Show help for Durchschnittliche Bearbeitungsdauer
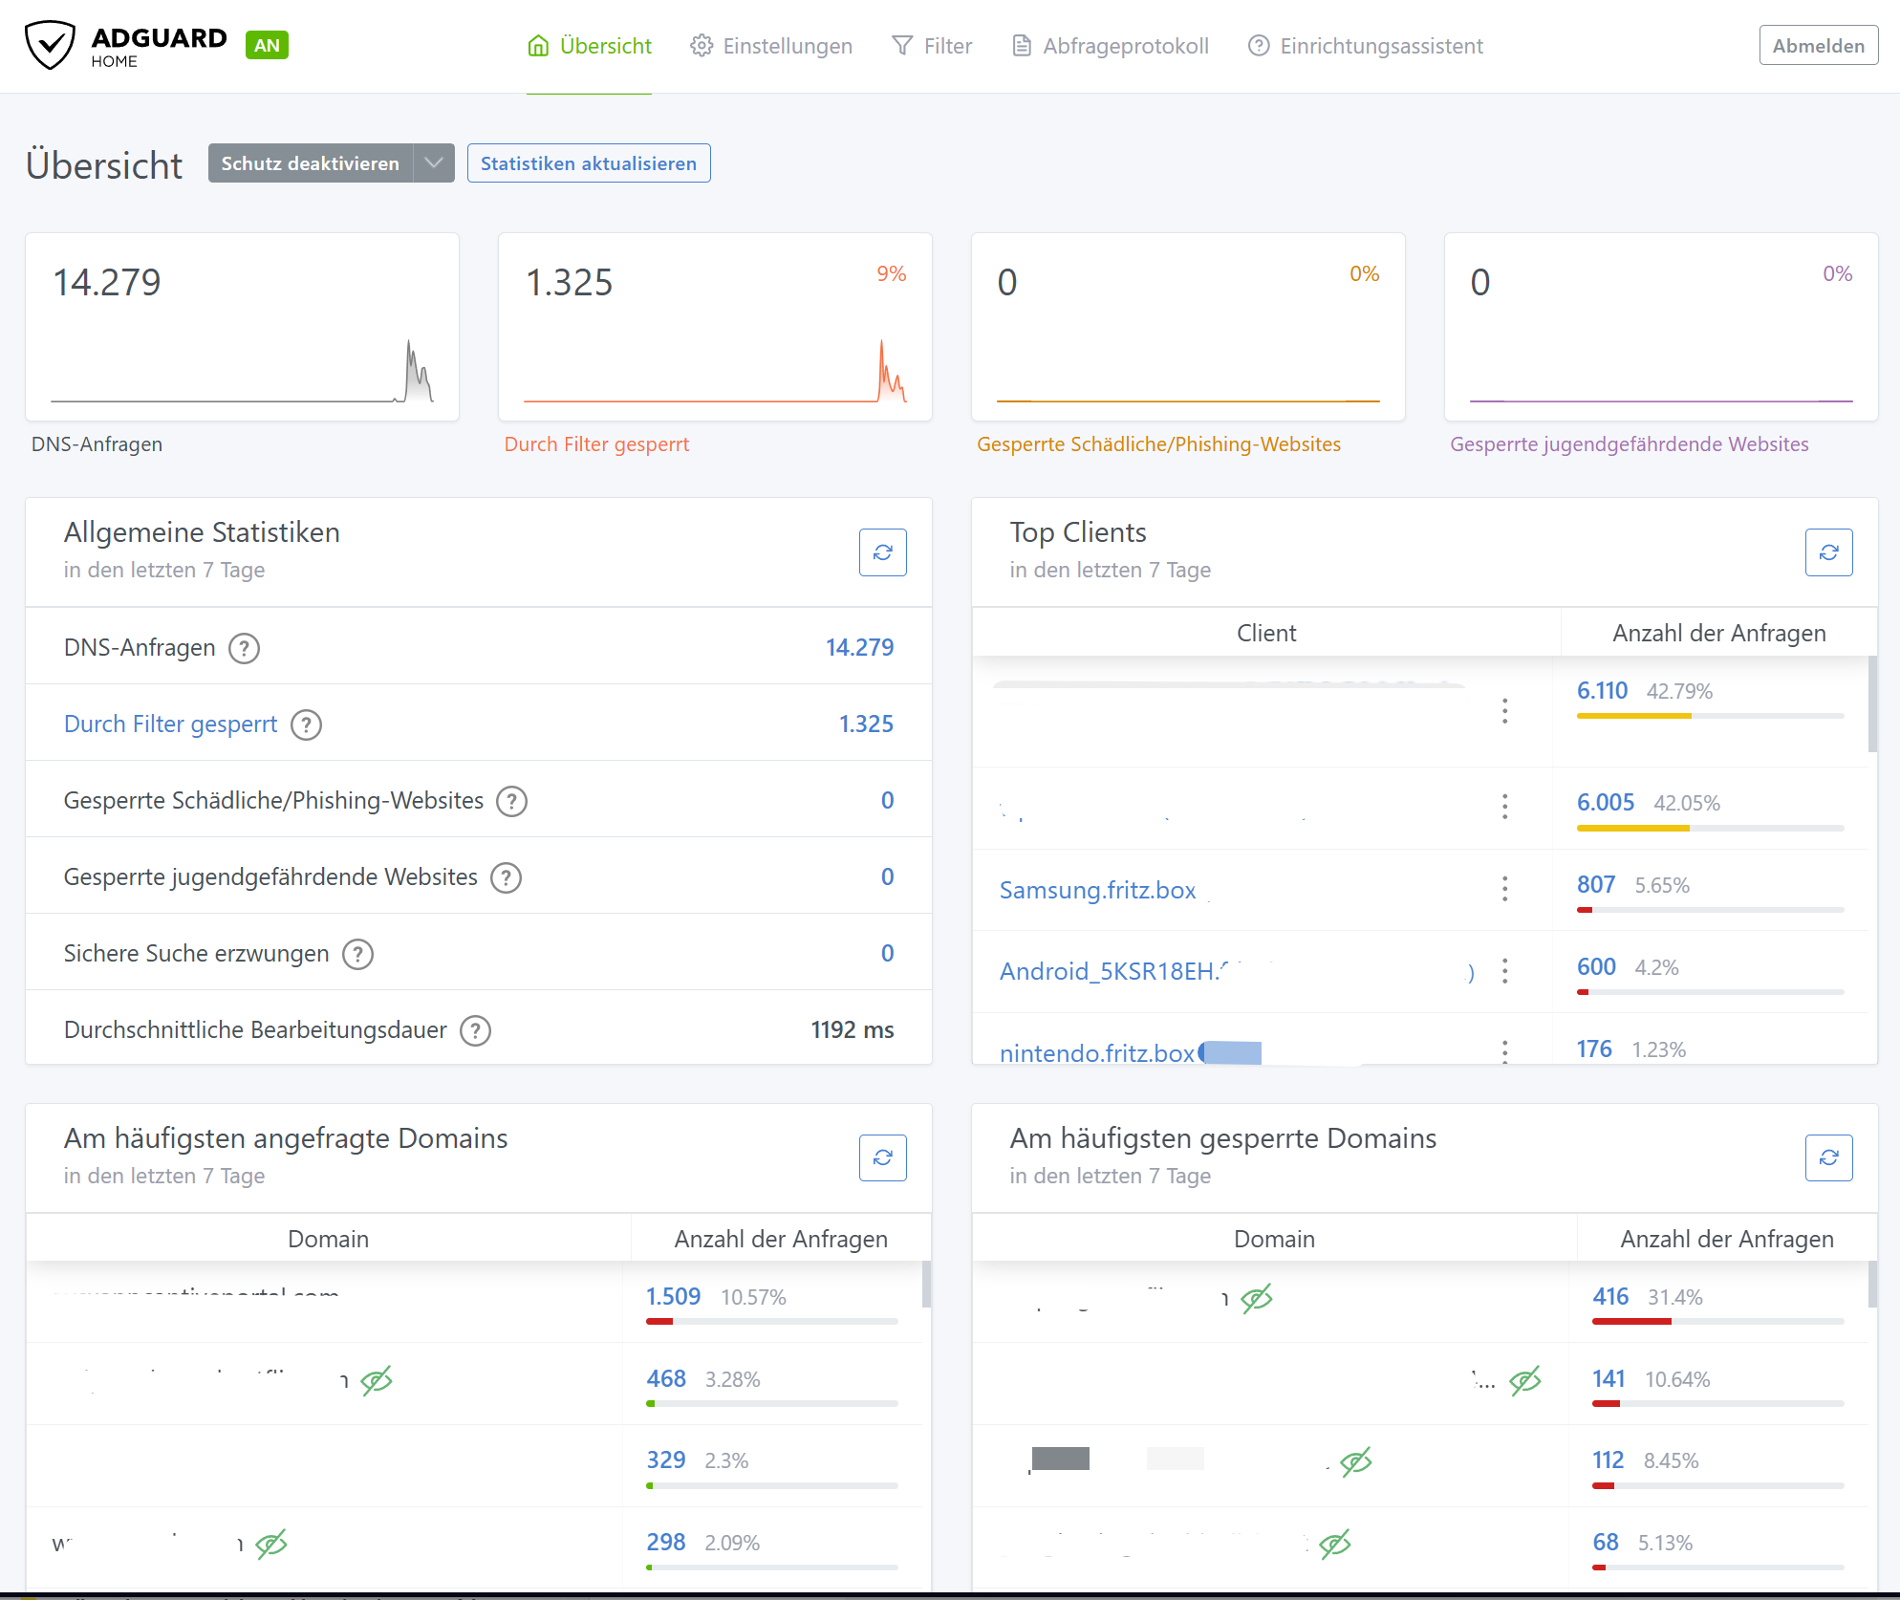The image size is (1900, 1600). point(475,1030)
